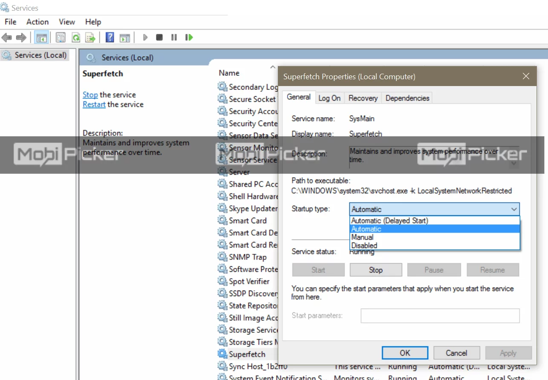Screen dimensions: 548x380
Task: Go forward with the right arrow toolbar icon
Action: pyautogui.click(x=21, y=37)
